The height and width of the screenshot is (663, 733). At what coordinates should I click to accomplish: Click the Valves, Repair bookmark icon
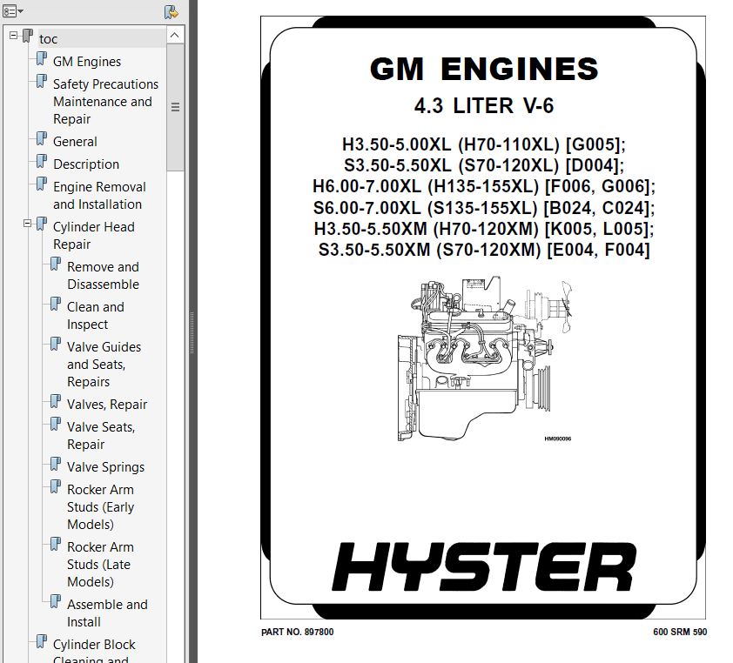56,401
